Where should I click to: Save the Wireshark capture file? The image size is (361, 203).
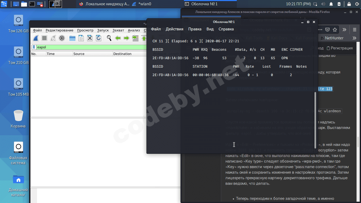[x=81, y=38]
